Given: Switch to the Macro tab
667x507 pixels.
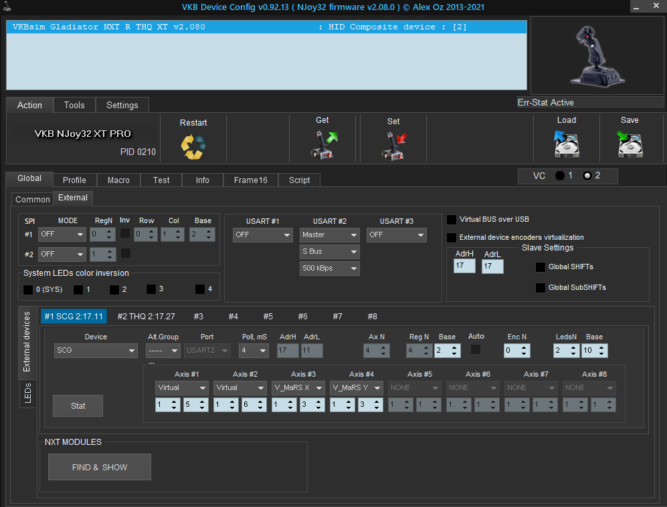Looking at the screenshot, I should tap(118, 180).
